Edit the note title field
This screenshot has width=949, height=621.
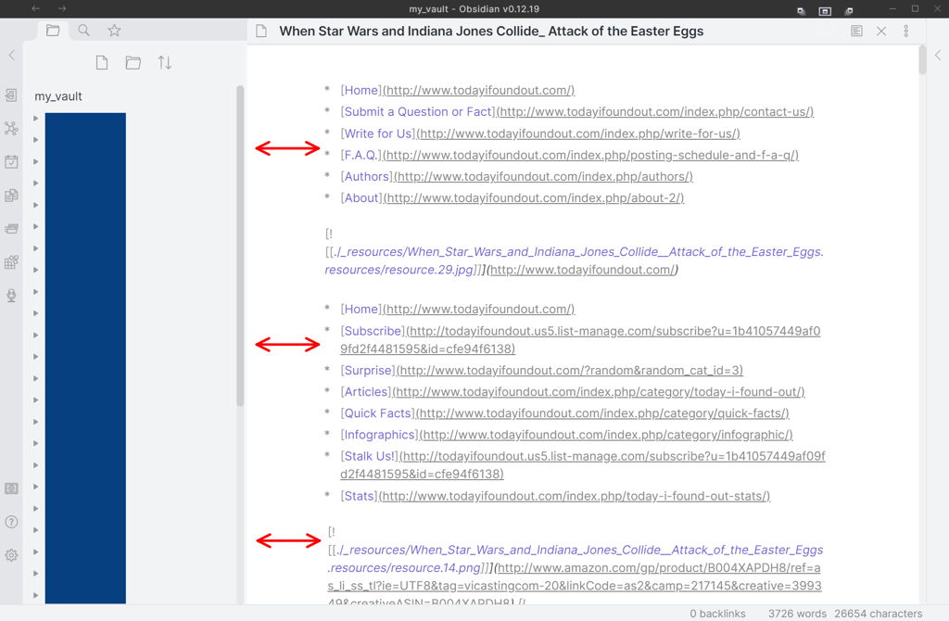(x=491, y=32)
